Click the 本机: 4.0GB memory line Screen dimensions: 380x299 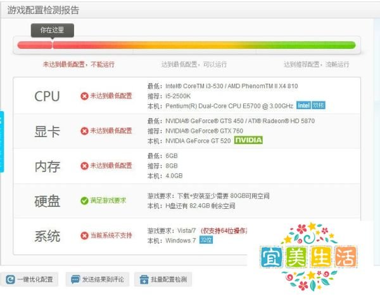tap(165, 176)
